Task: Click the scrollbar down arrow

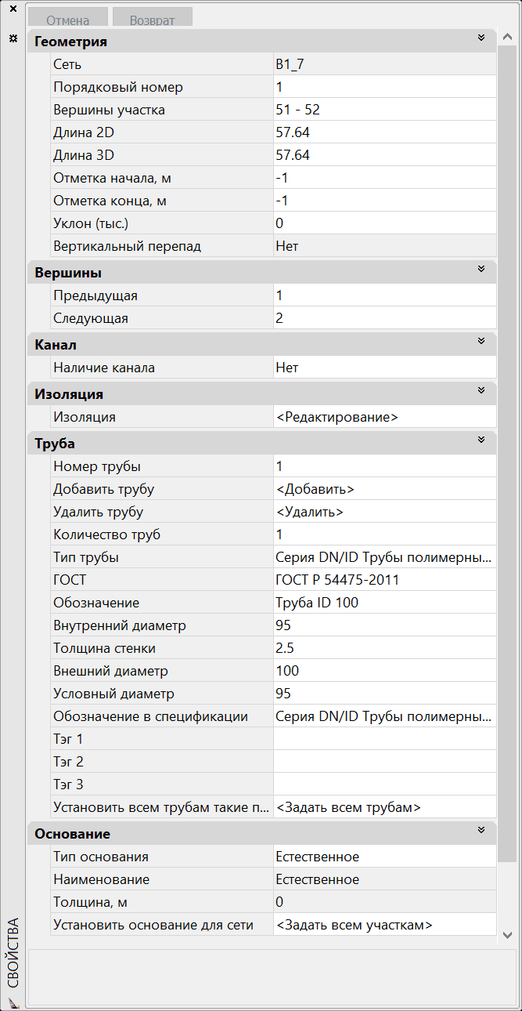Action: click(507, 935)
